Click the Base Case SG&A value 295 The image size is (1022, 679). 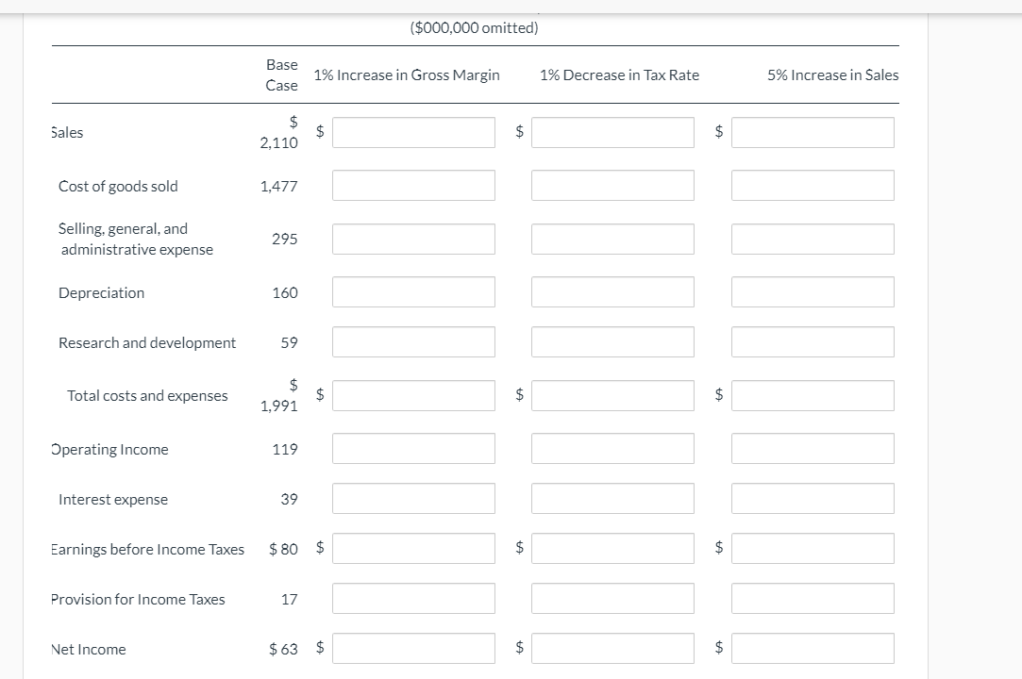(285, 240)
